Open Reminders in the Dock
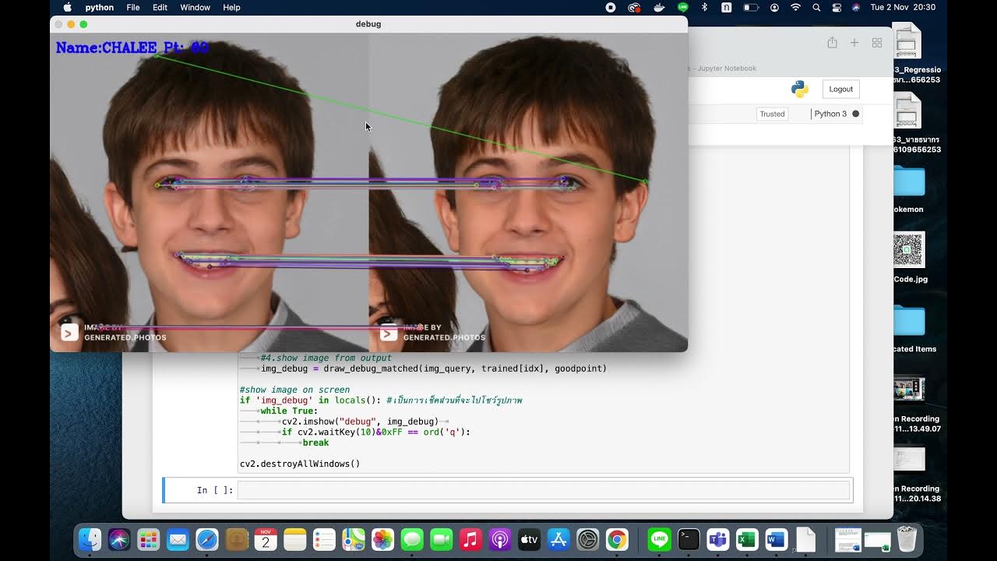This screenshot has width=997, height=561. click(x=324, y=539)
